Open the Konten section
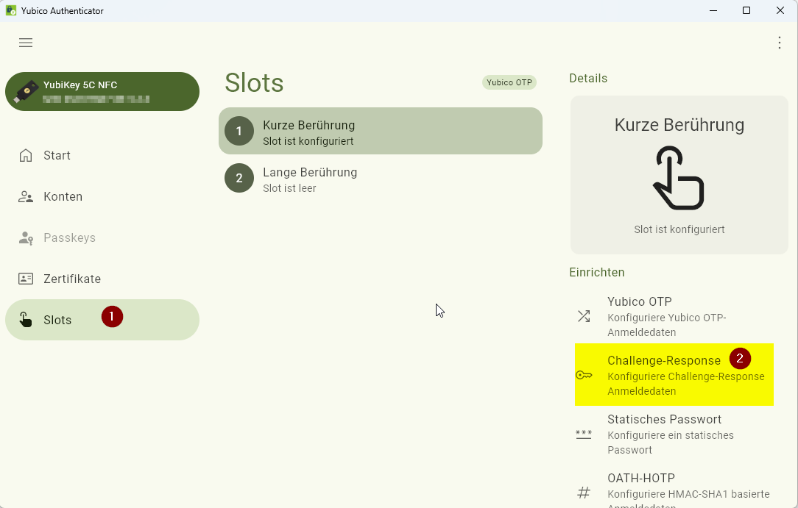Image resolution: width=798 pixels, height=508 pixels. pos(102,196)
